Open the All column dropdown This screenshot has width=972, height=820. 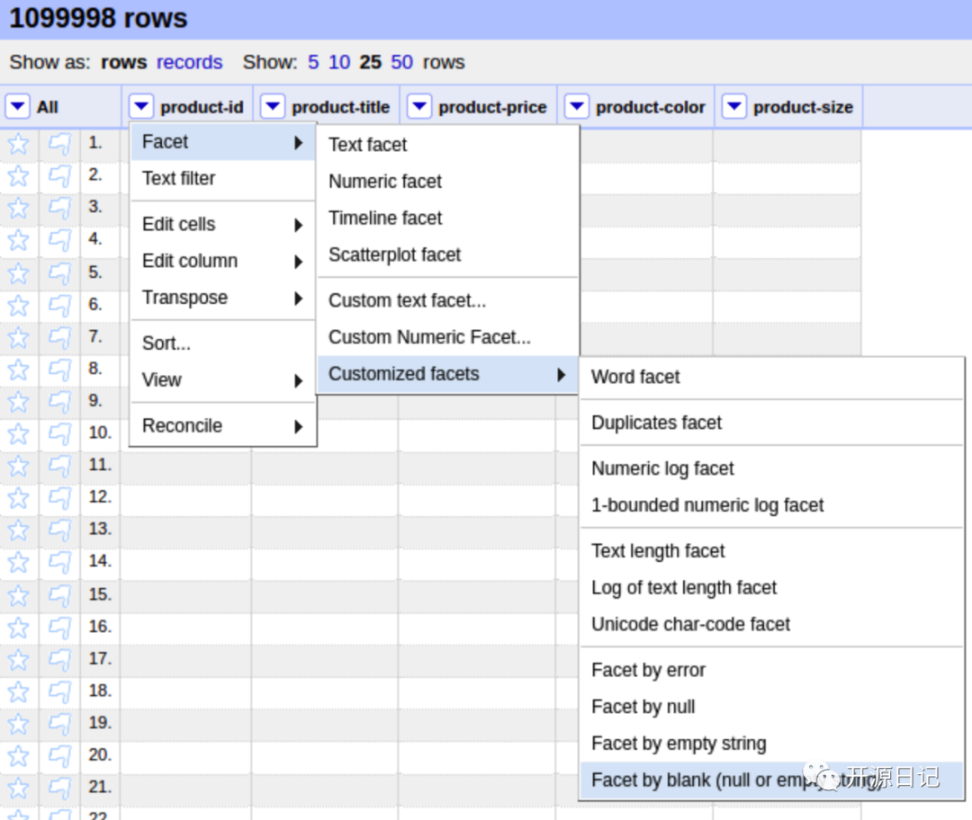pos(17,106)
